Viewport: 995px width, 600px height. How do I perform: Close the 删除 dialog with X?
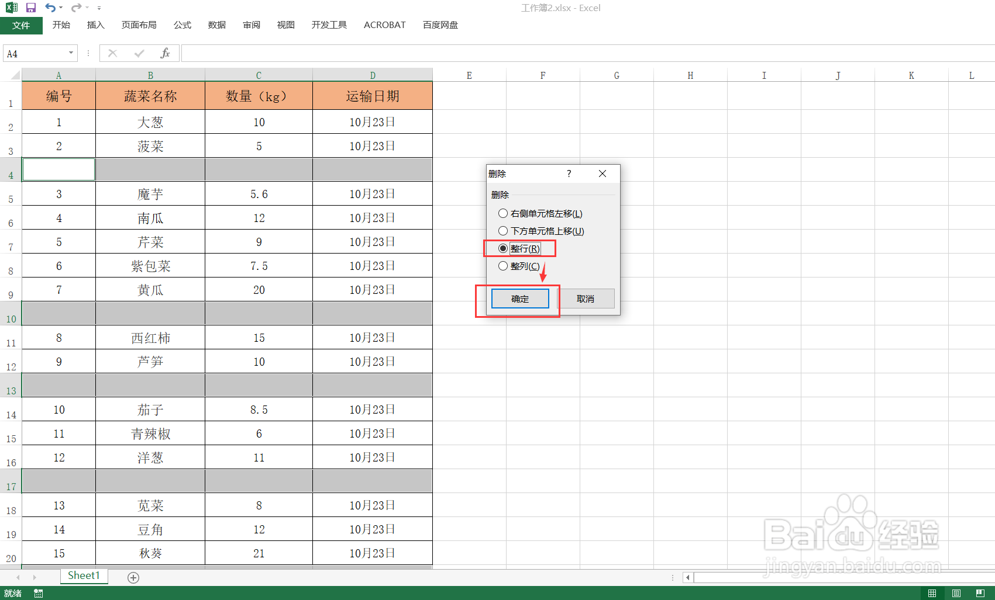(602, 174)
